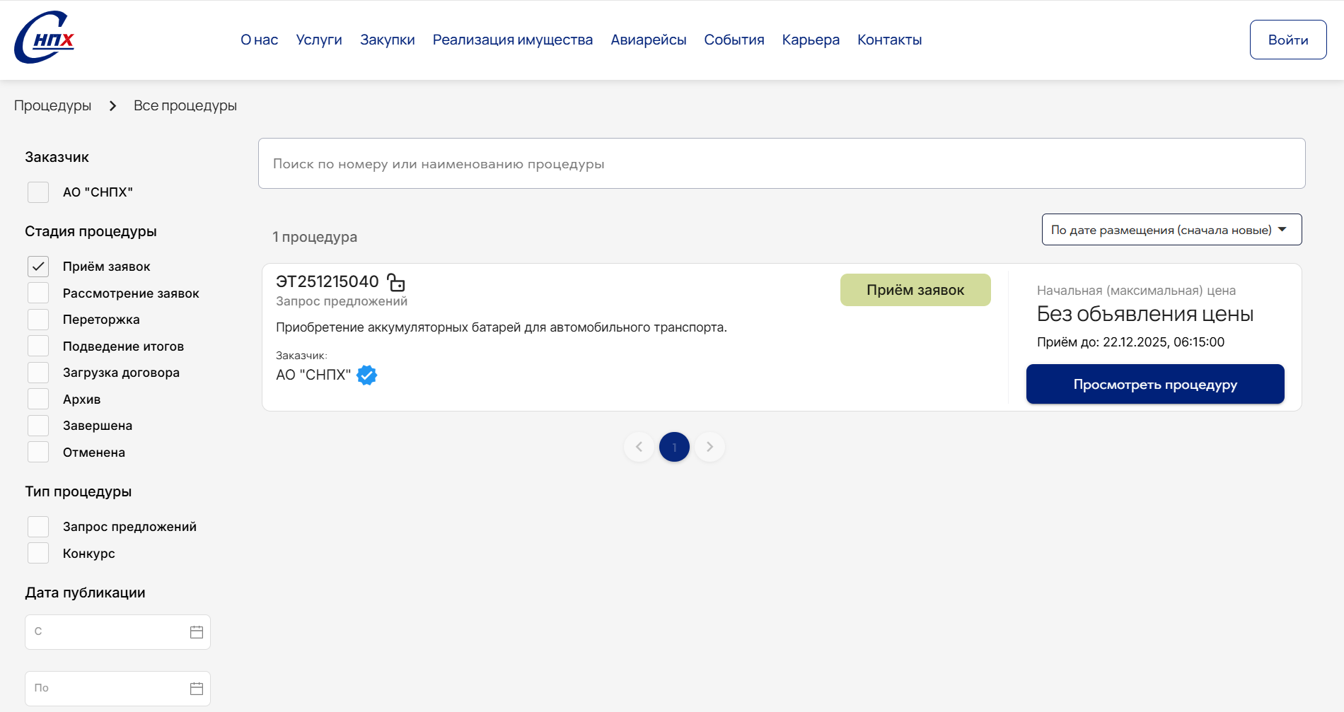Navigate to Авиарейсы

tap(649, 40)
